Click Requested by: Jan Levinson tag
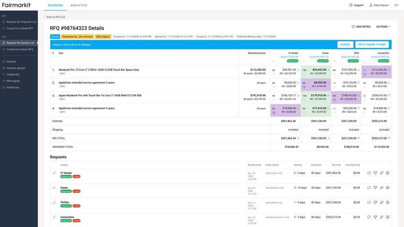Viewport: 404px width, 227px height. tap(78, 37)
